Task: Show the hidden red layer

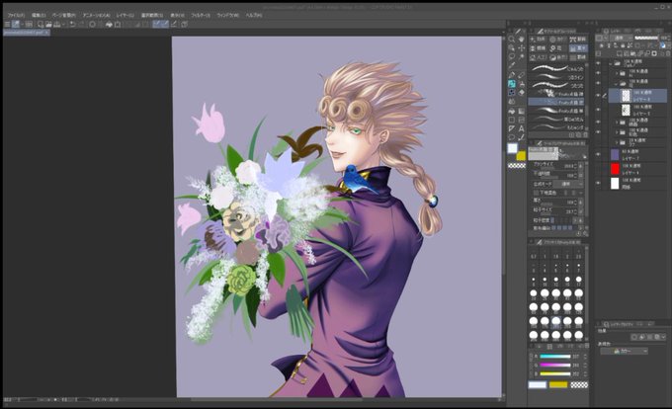Action: [598, 169]
